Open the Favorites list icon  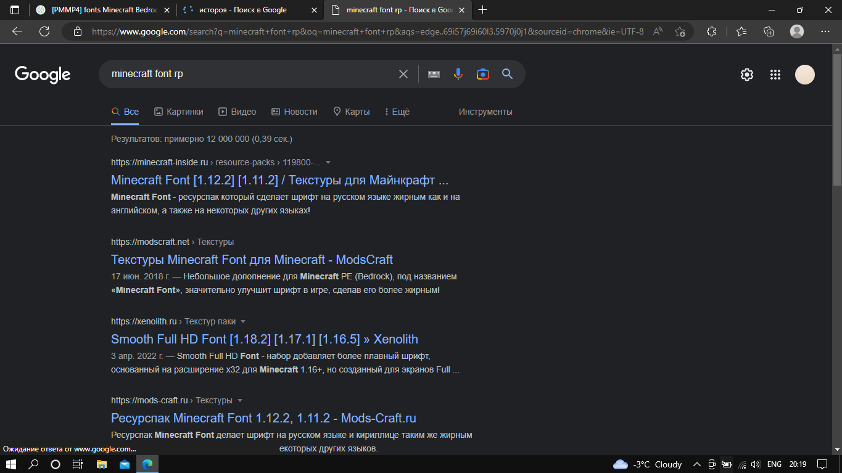(x=741, y=31)
